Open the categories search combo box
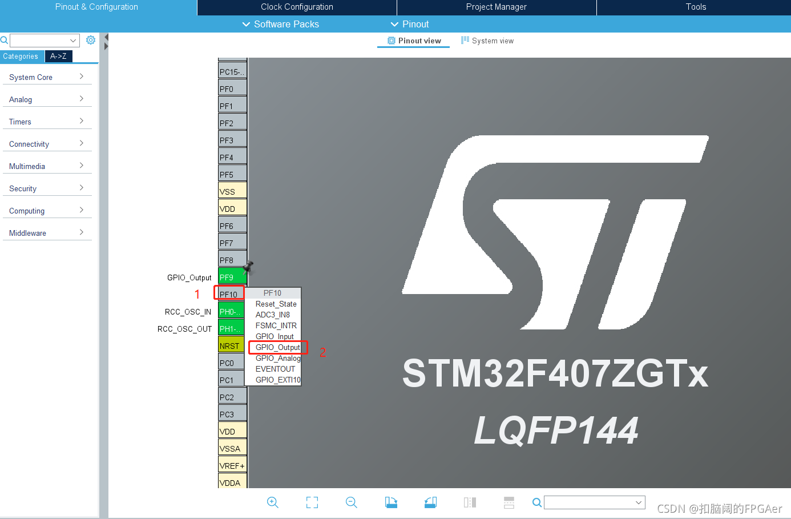Image resolution: width=791 pixels, height=519 pixels. [45, 41]
